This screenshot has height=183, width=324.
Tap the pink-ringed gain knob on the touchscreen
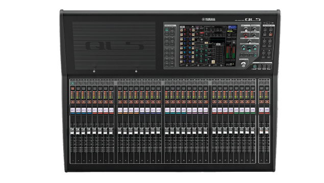(197, 28)
